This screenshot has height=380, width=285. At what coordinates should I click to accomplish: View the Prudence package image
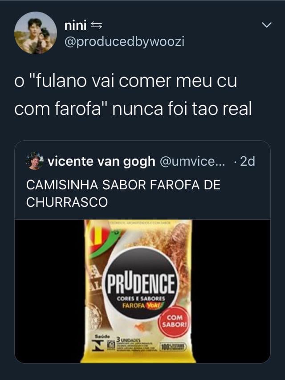(138, 291)
